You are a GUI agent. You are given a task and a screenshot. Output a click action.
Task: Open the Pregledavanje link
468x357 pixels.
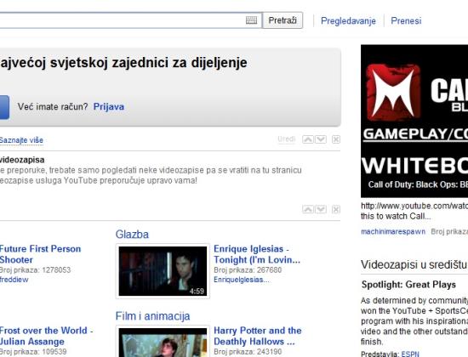348,21
